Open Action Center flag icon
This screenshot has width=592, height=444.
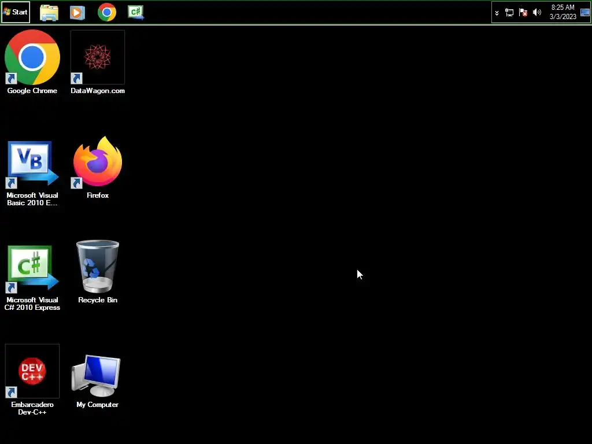[523, 13]
